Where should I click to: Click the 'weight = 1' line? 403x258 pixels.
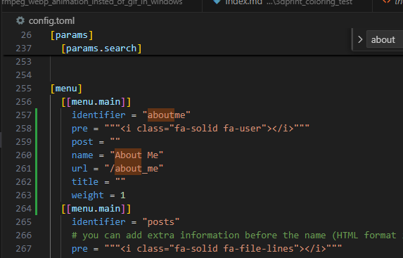coord(98,195)
